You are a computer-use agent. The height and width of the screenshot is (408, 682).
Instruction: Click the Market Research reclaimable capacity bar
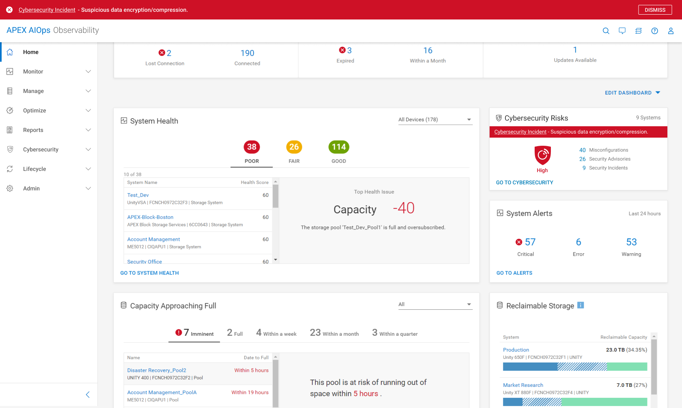coord(575,402)
